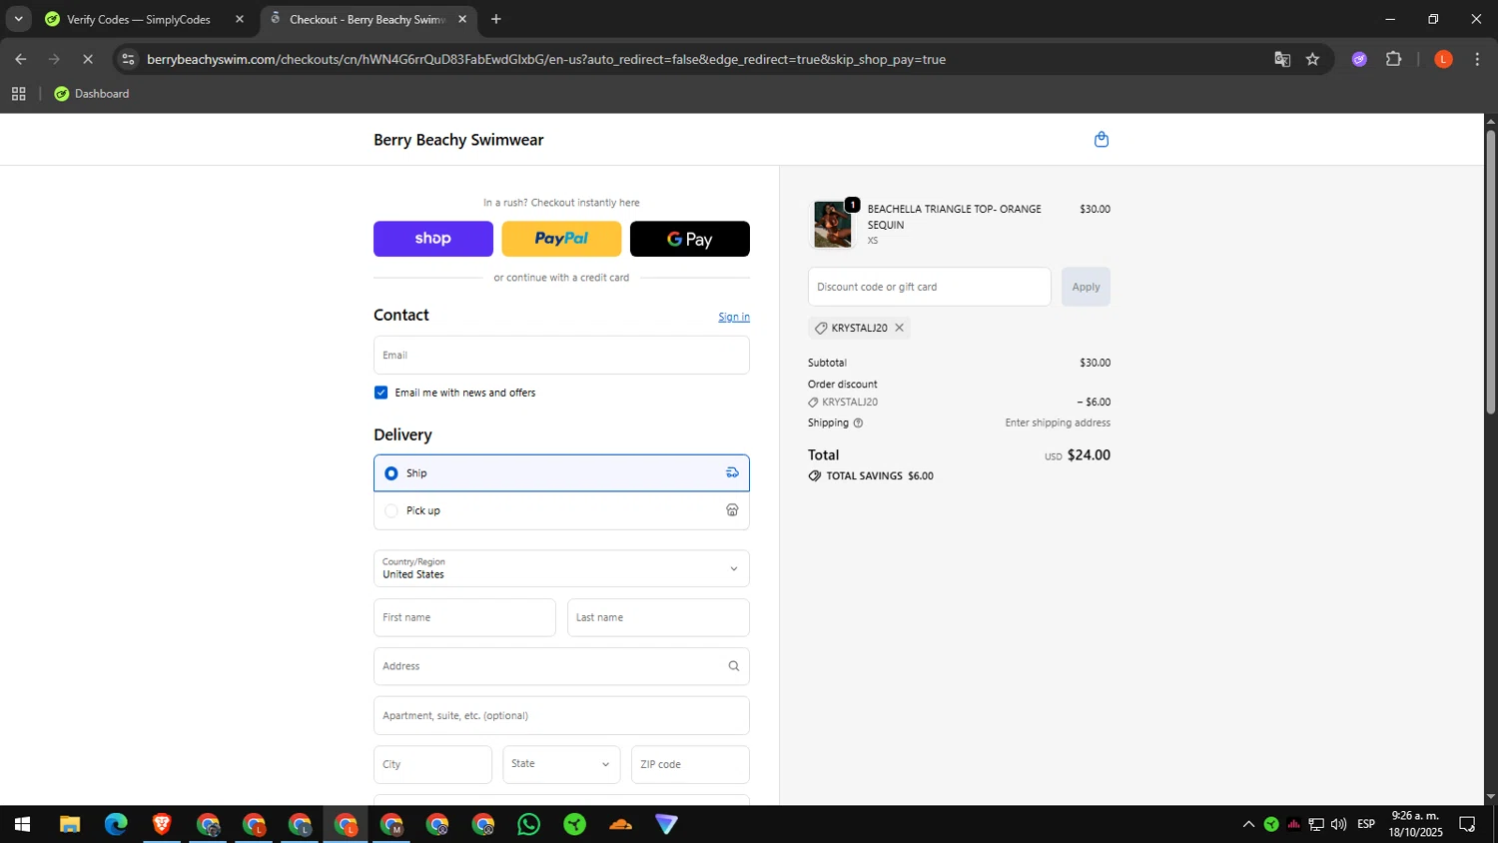Pay with Shop Pay button
The width and height of the screenshot is (1498, 843).
coord(433,239)
